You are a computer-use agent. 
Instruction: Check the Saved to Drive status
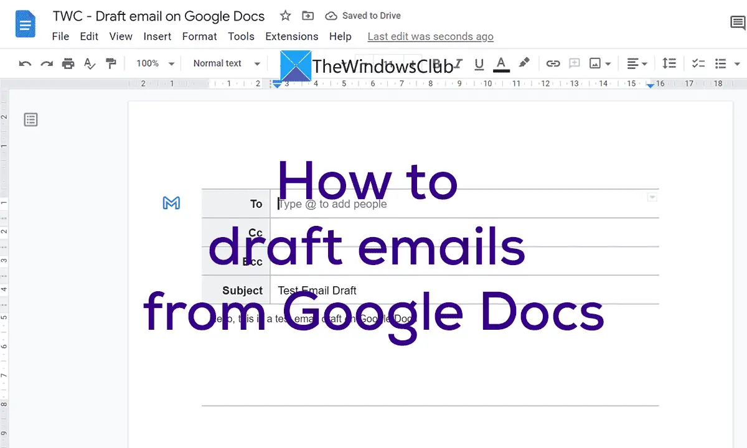[364, 16]
